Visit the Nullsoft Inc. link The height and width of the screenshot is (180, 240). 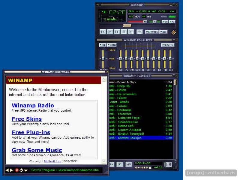pyautogui.click(x=52, y=161)
